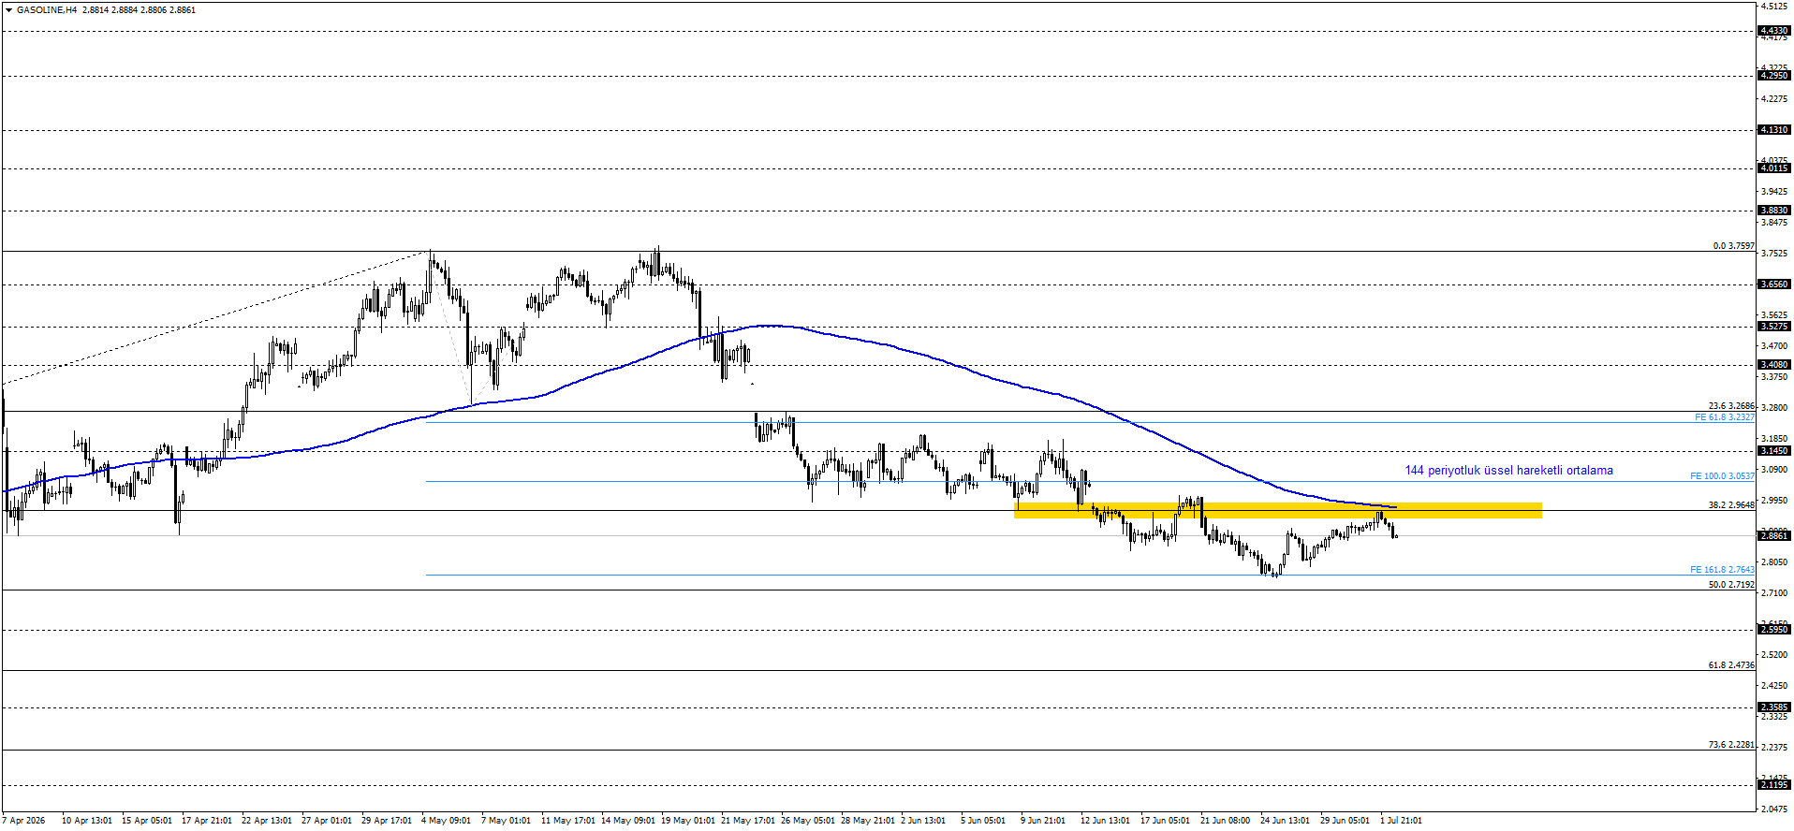Click the '144 periyotluk üssel hareketli ortalama' label
The width and height of the screenshot is (1794, 831).
point(1508,471)
